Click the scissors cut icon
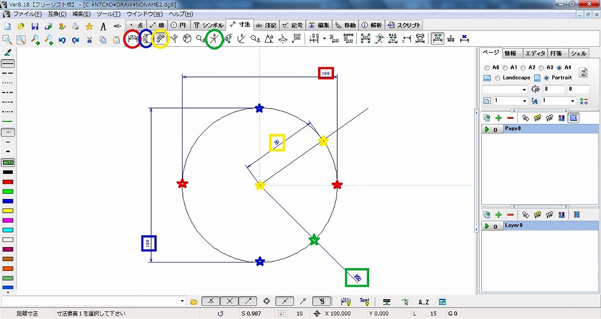The width and height of the screenshot is (601, 319). click(x=89, y=40)
